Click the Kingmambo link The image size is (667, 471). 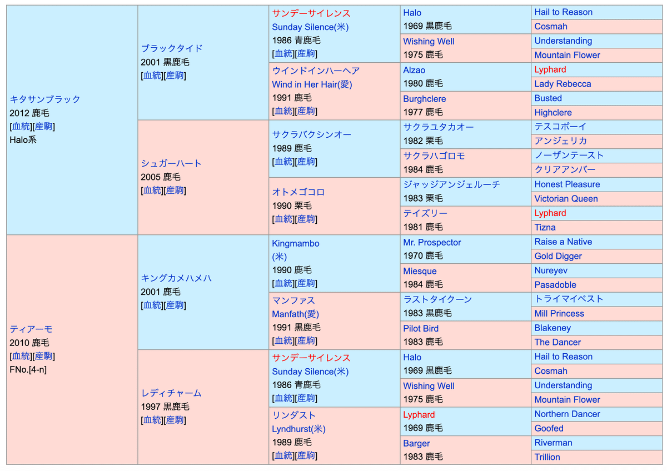click(296, 243)
